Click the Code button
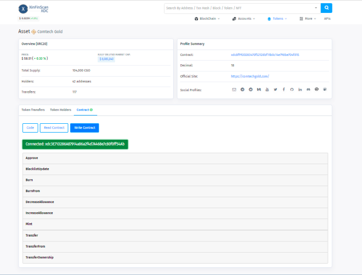The image size is (362, 275). point(30,127)
